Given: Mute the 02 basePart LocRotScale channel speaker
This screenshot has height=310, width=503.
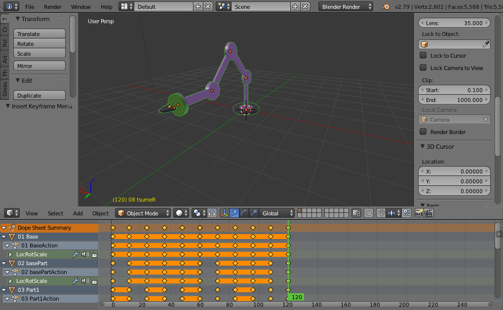Looking at the screenshot, I should (85, 281).
